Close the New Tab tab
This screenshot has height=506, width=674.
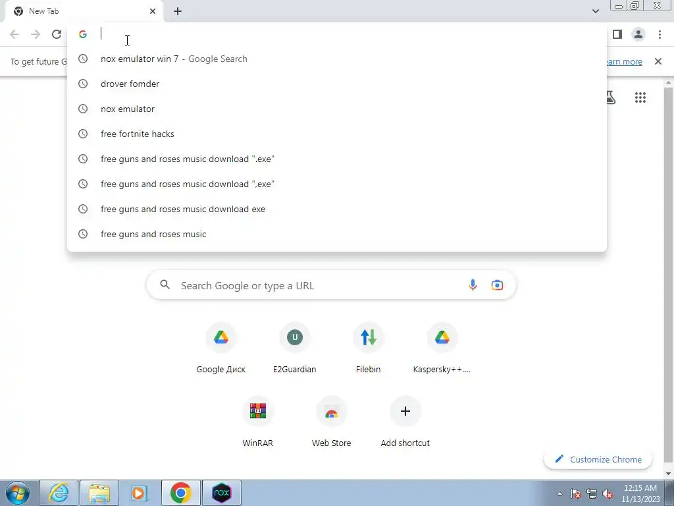[153, 11]
